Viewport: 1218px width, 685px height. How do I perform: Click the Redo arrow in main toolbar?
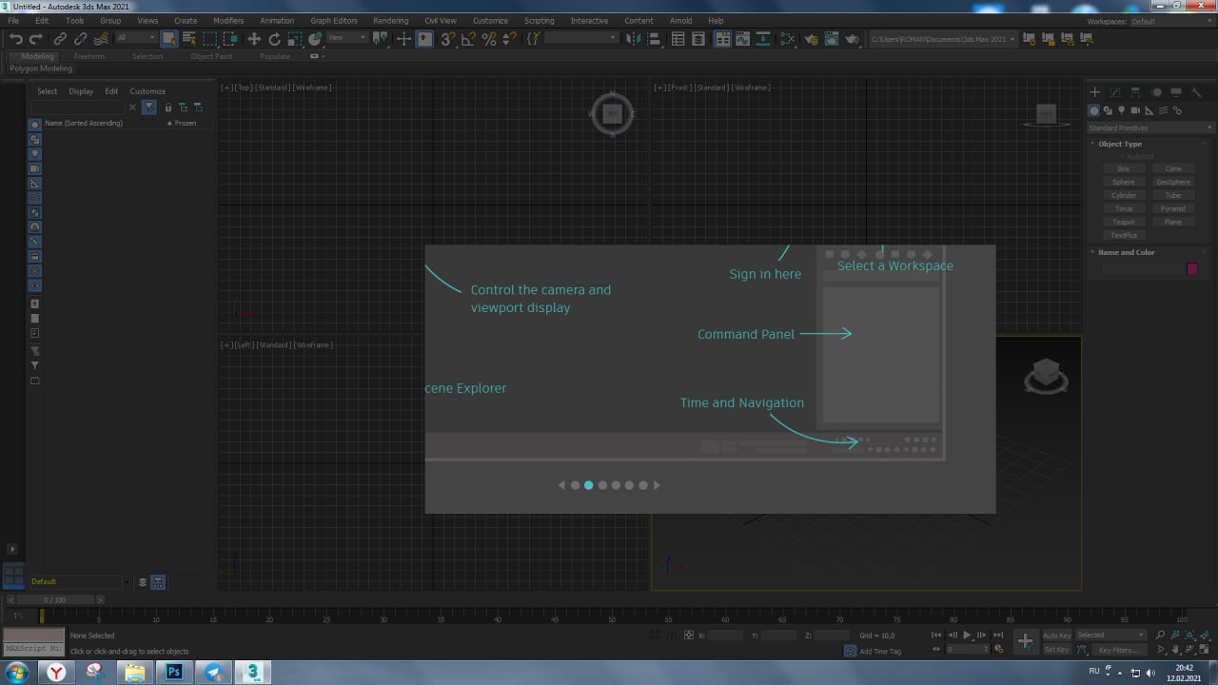pos(36,39)
